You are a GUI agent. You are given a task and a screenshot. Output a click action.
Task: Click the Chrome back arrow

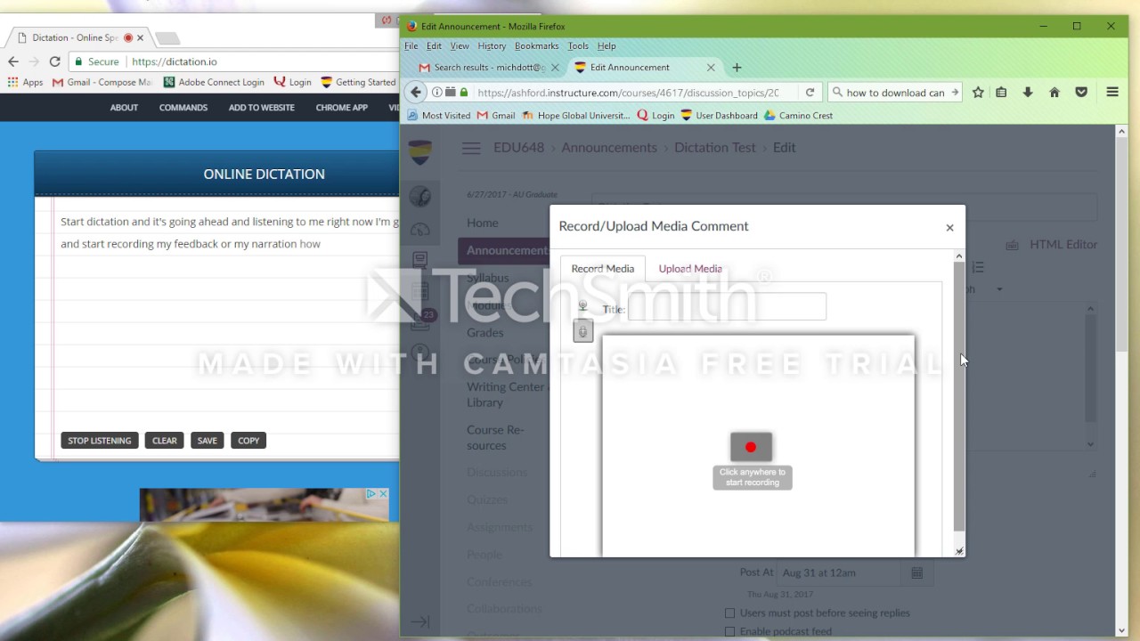[13, 61]
